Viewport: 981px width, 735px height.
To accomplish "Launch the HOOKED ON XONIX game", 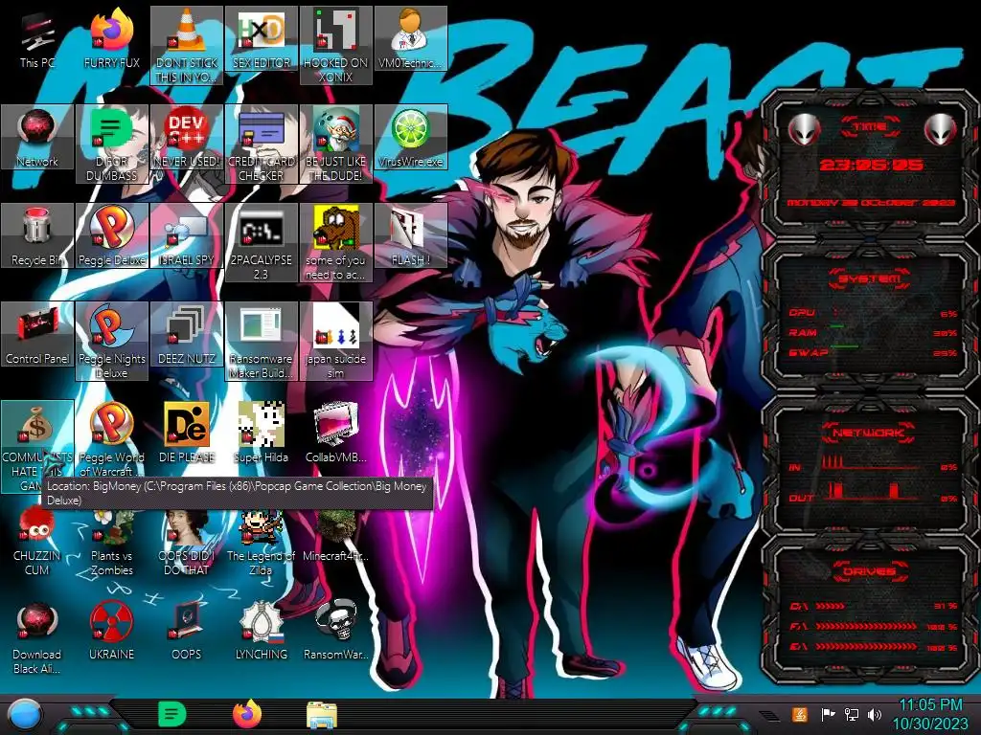I will click(336, 45).
